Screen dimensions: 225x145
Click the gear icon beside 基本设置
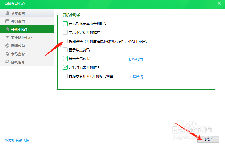click(7, 13)
